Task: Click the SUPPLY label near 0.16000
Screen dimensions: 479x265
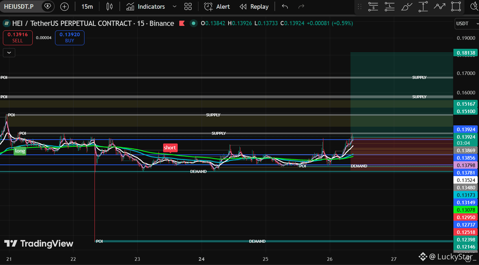Action: click(419, 97)
